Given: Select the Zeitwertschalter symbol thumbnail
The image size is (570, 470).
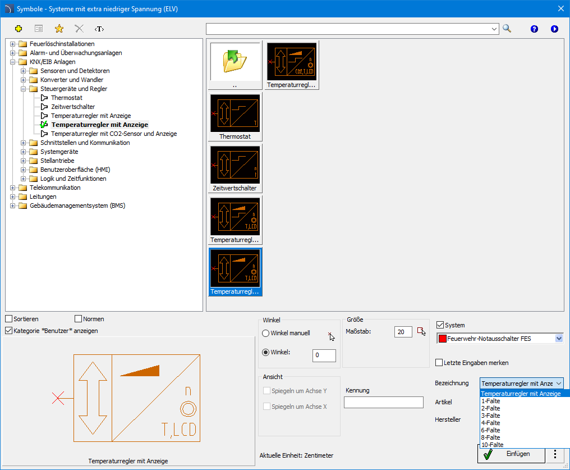Looking at the screenshot, I should pyautogui.click(x=235, y=168).
